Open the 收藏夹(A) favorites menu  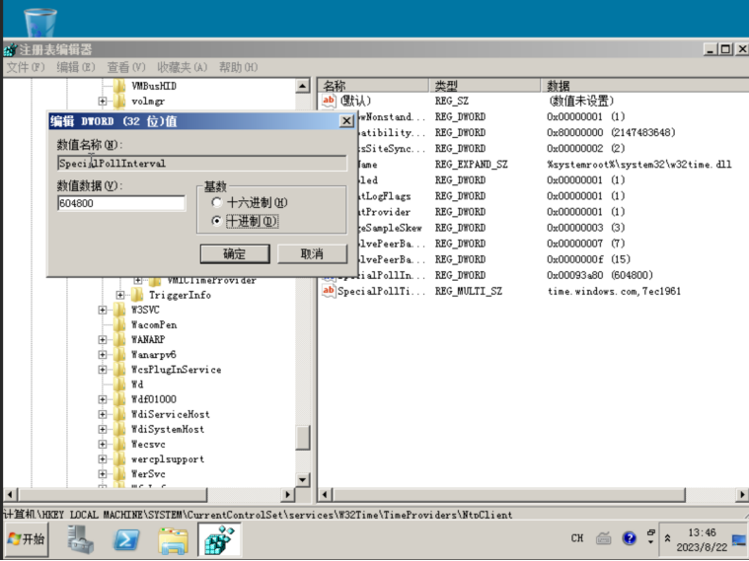(182, 67)
